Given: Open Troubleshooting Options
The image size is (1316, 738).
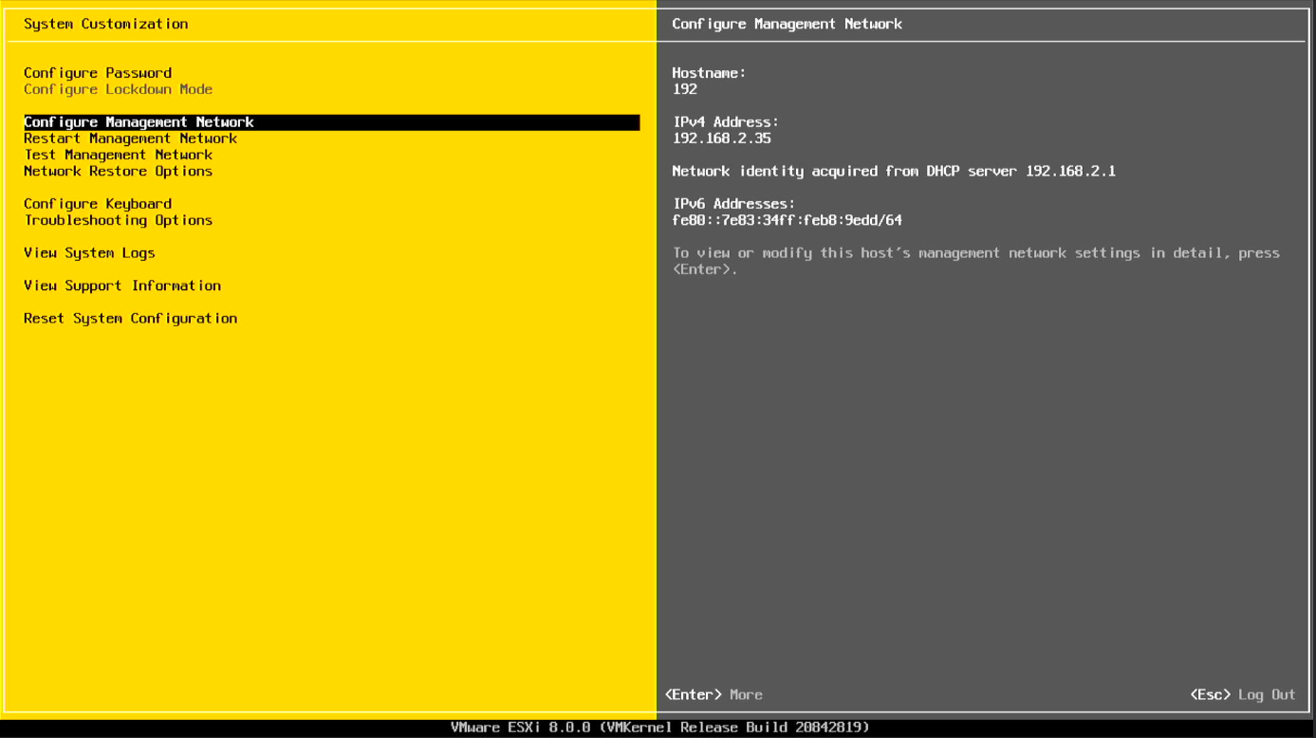Looking at the screenshot, I should pos(119,220).
